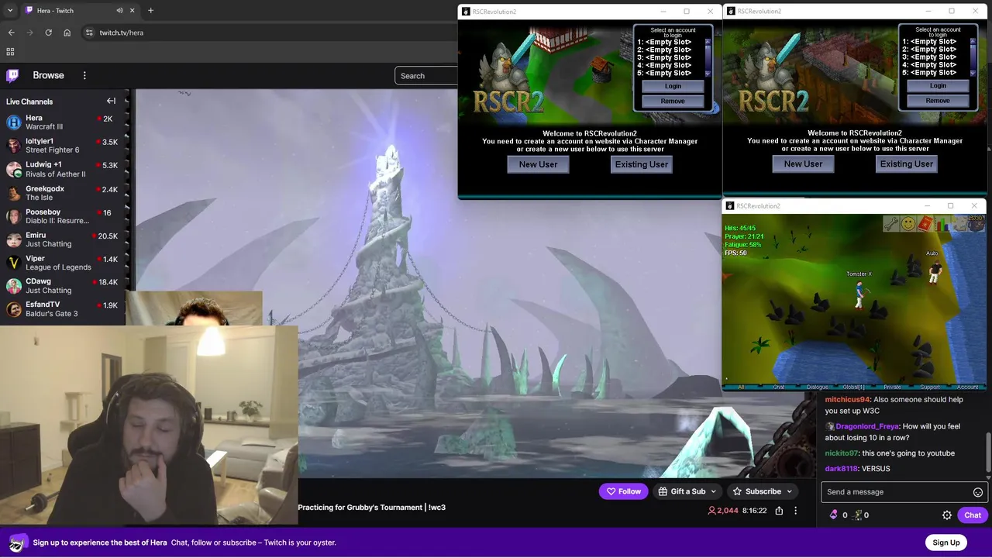
Task: Open Pooseboy channel avatar
Action: (x=14, y=216)
